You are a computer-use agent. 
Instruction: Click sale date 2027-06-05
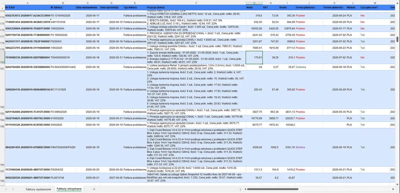click(x=111, y=178)
